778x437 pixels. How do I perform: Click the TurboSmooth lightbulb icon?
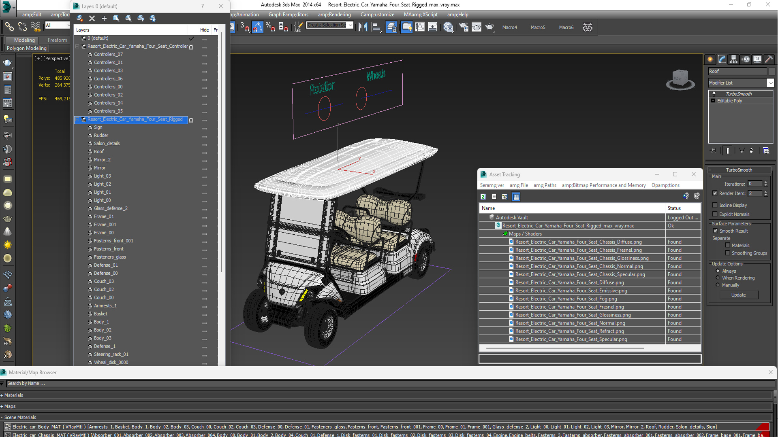[714, 93]
